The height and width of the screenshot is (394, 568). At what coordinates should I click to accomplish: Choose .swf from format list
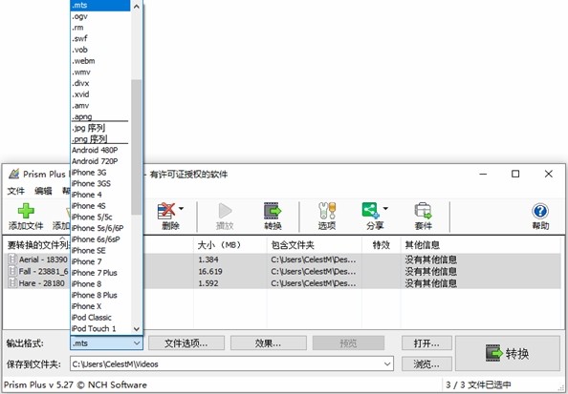(x=100, y=38)
